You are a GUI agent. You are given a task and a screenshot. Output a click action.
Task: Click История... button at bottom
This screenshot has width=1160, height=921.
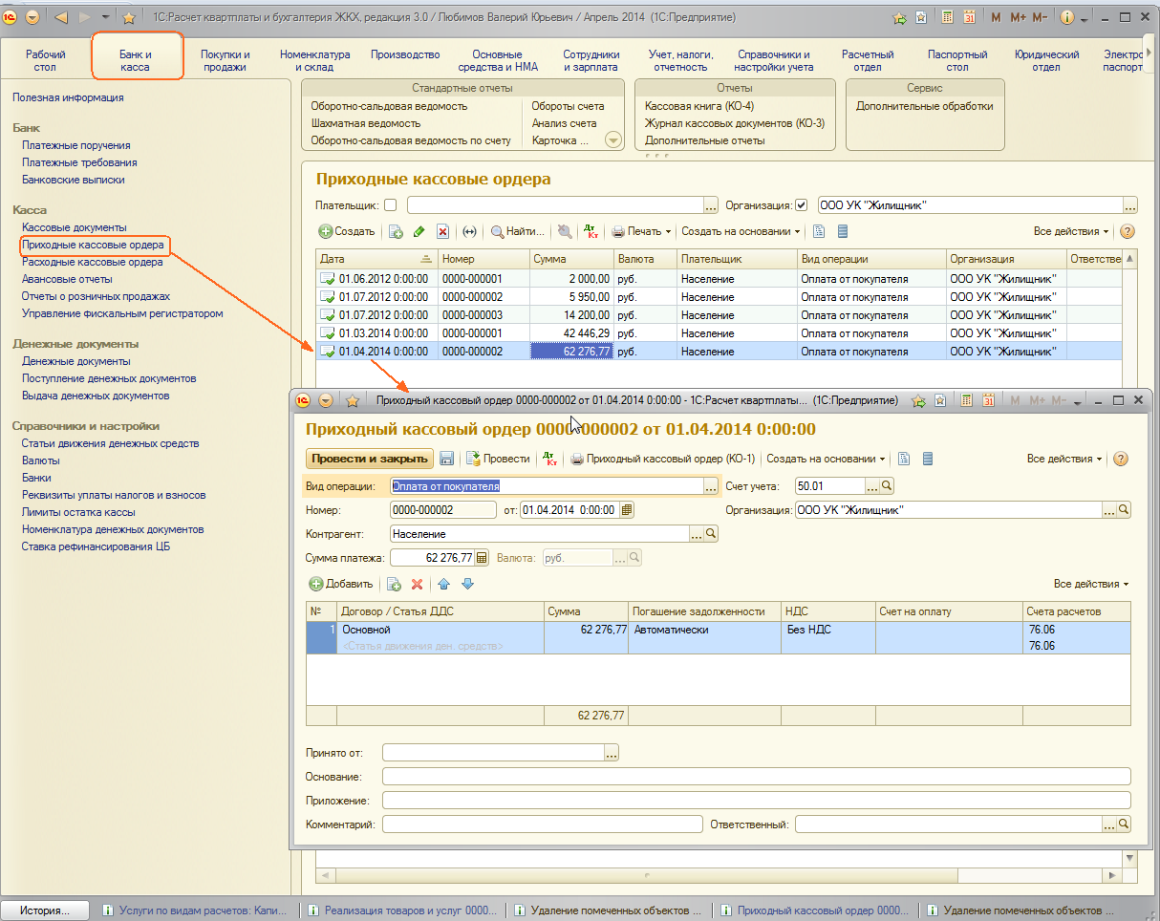point(45,910)
